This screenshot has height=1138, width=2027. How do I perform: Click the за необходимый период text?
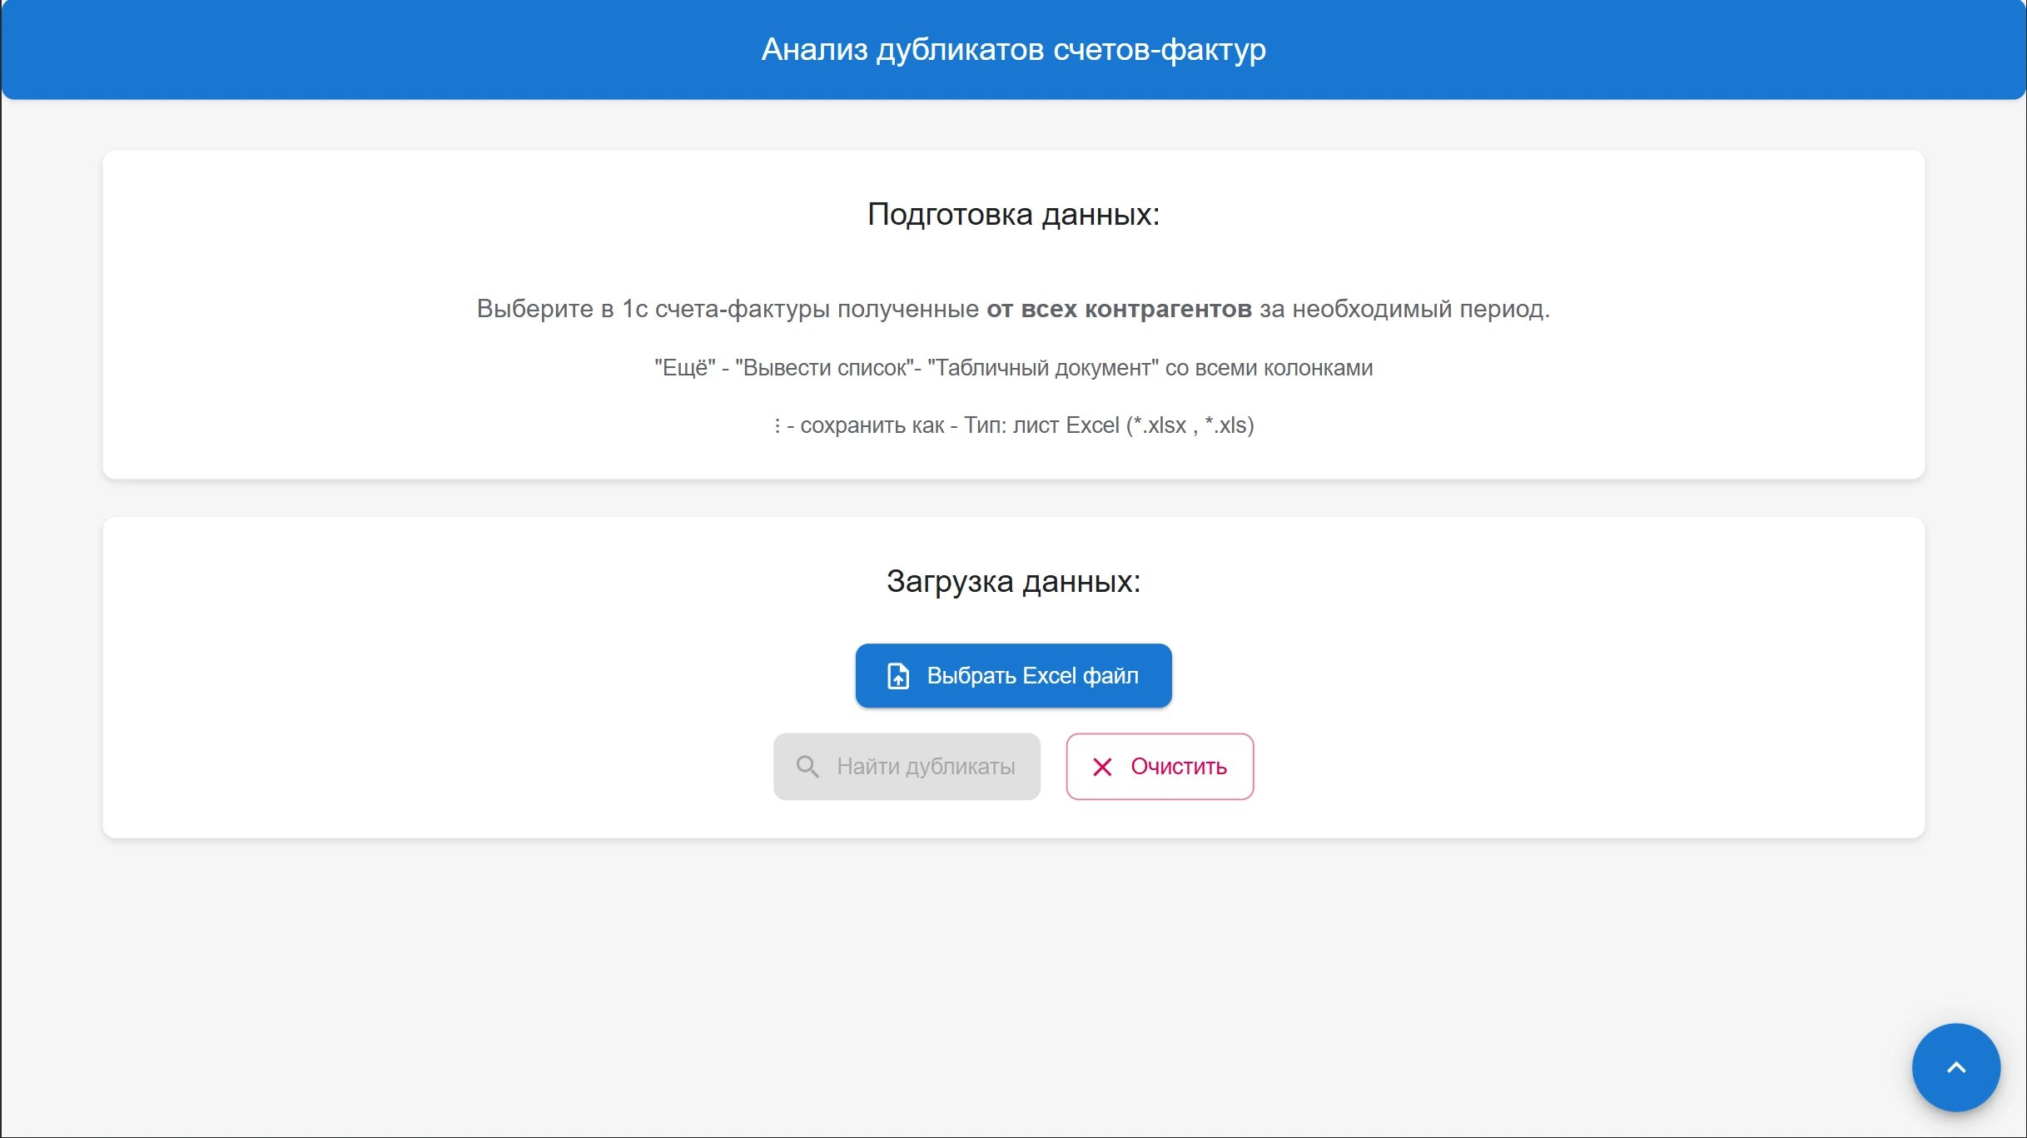tap(1403, 309)
